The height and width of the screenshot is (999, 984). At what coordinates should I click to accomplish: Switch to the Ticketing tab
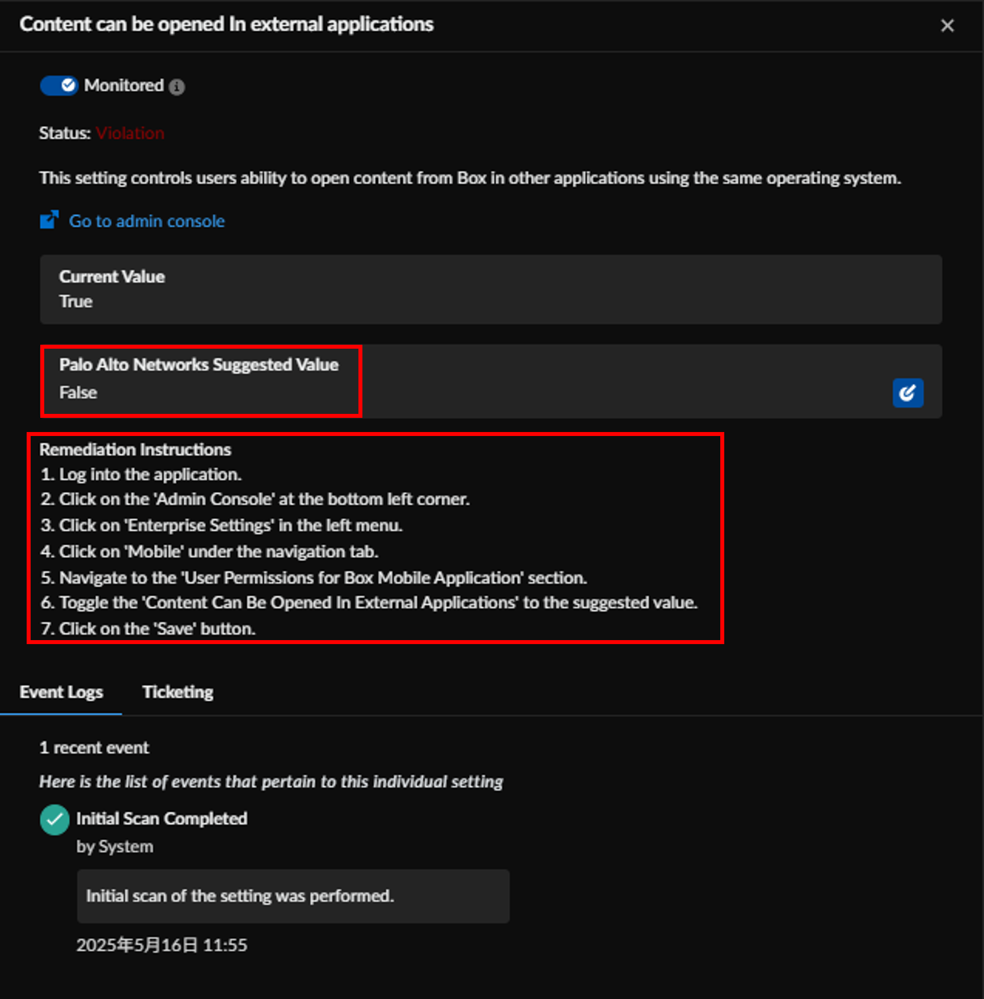(178, 692)
